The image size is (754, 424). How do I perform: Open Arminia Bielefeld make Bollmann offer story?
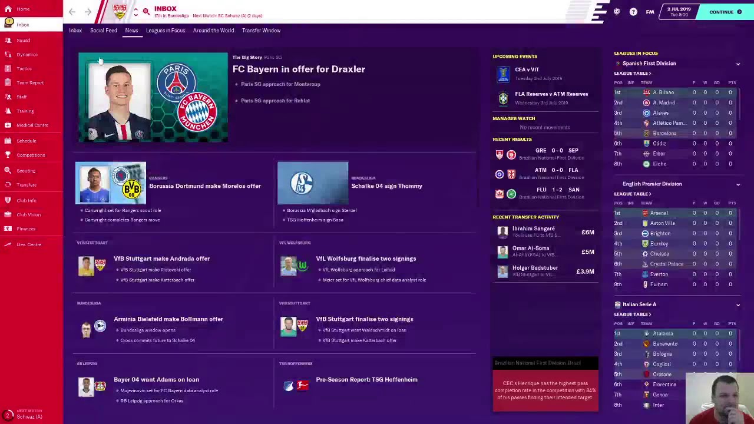tap(168, 319)
